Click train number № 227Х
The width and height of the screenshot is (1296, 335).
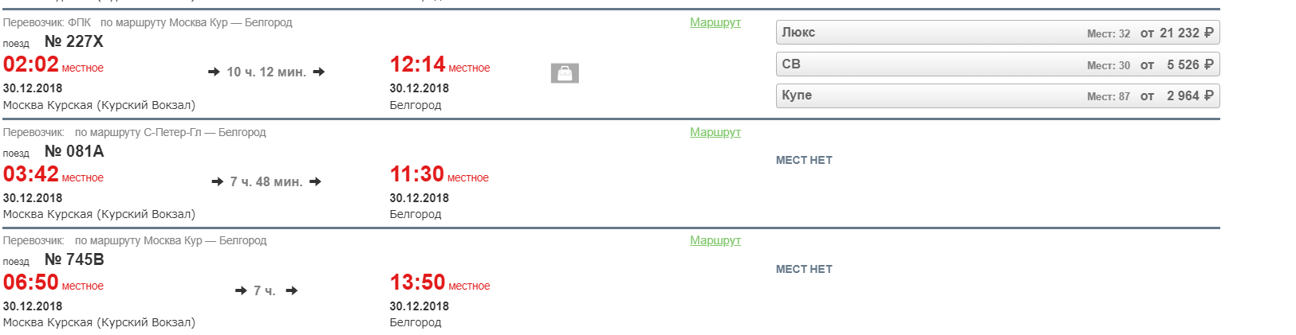tap(73, 41)
